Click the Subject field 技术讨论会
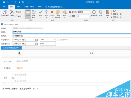Viewport: 131px width, 98px height. (72, 32)
